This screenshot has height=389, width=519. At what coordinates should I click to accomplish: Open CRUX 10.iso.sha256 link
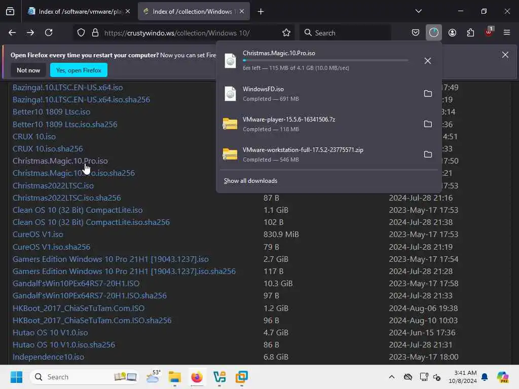pos(48,149)
